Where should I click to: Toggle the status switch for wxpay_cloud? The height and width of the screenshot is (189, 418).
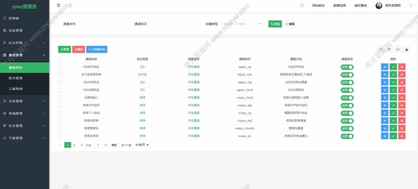coord(347,98)
